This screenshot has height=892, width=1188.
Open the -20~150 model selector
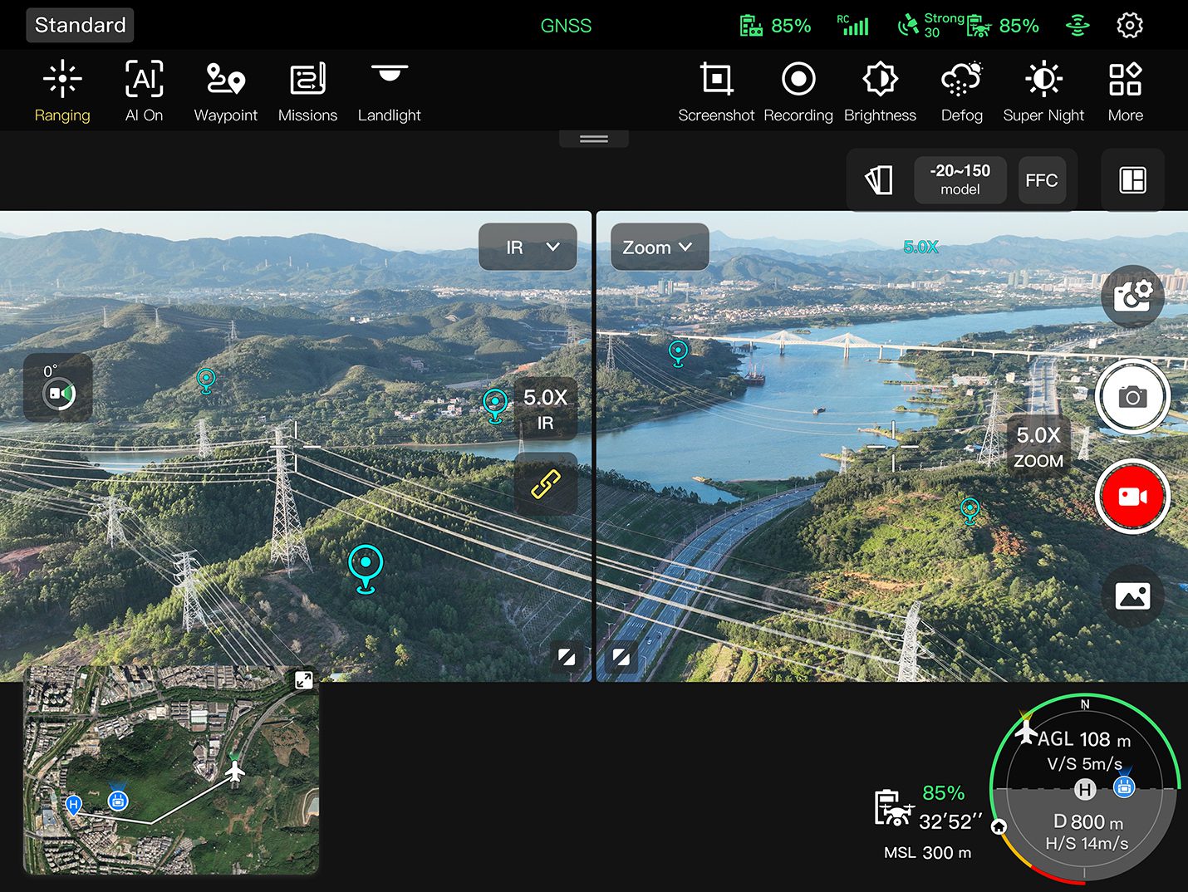pos(960,179)
